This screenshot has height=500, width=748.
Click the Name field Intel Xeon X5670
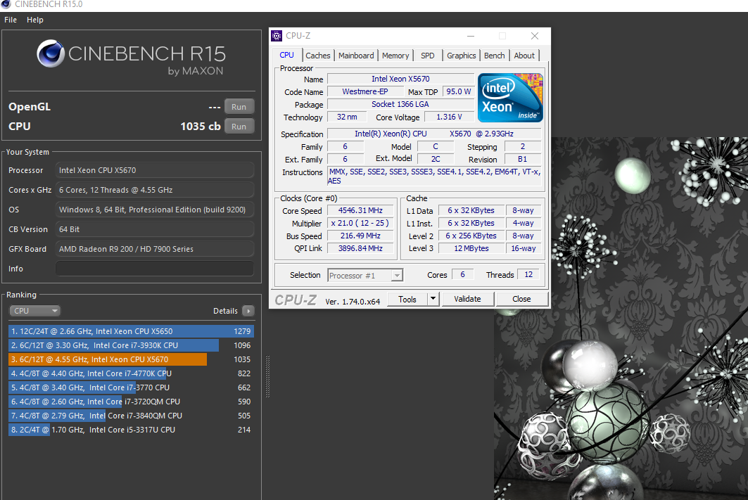400,79
